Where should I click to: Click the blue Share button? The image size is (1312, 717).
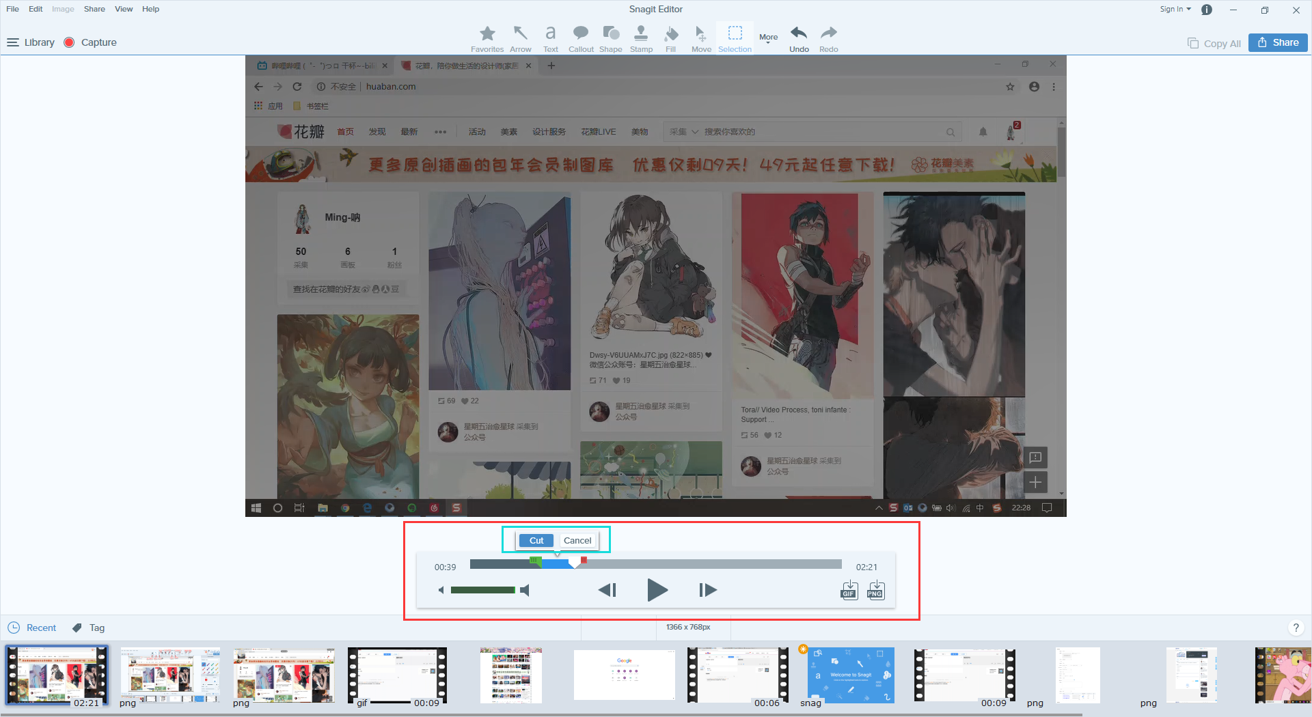[1278, 42]
